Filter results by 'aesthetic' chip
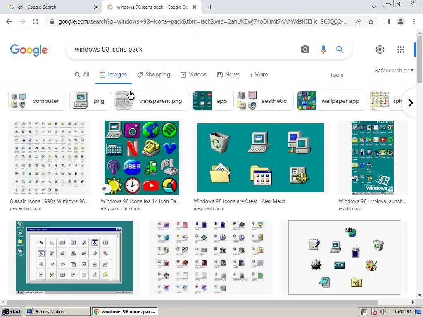 coord(265,101)
